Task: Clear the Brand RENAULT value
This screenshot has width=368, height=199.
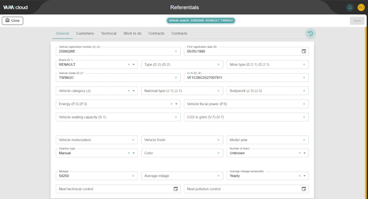Action: point(129,64)
